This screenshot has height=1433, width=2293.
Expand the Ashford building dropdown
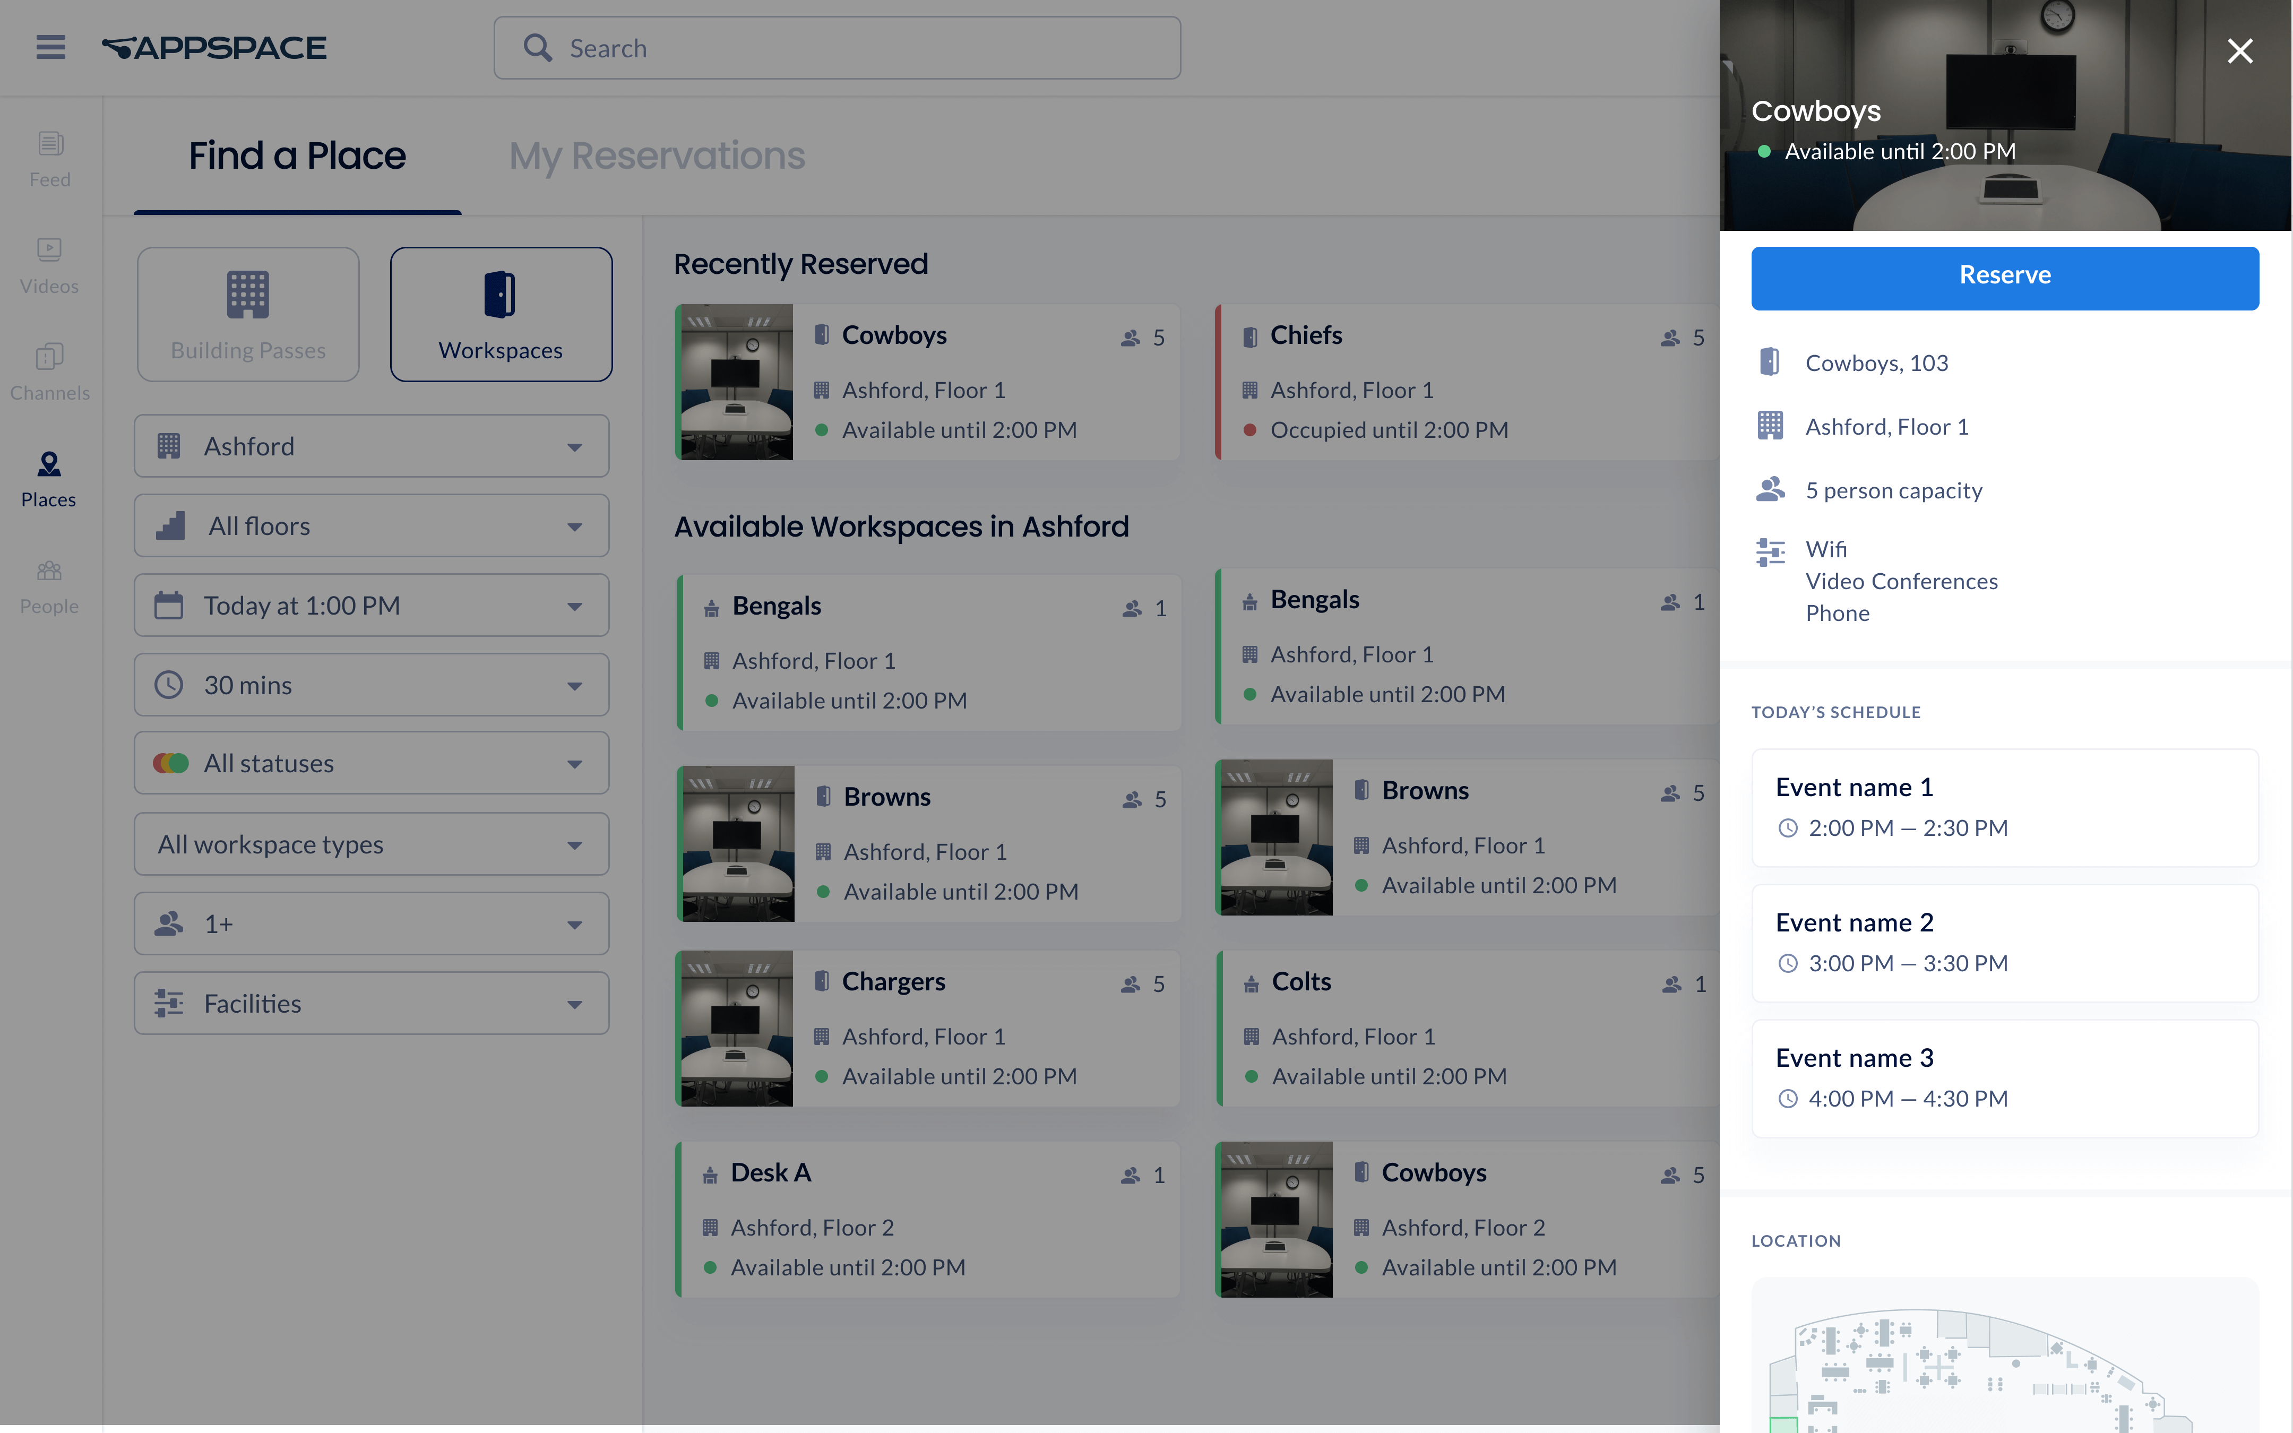tap(372, 446)
